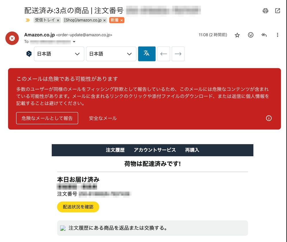Expand recipient details arrow next to To
This screenshot has width=287, height=242.
pos(74,42)
